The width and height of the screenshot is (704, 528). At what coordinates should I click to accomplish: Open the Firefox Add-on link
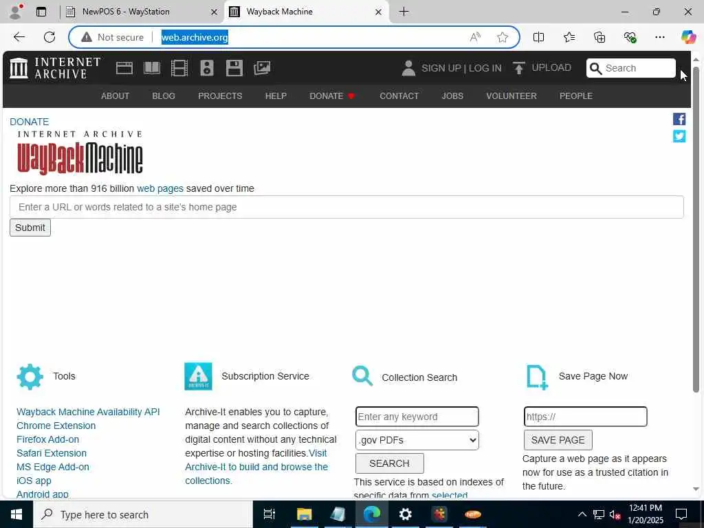[x=47, y=439]
